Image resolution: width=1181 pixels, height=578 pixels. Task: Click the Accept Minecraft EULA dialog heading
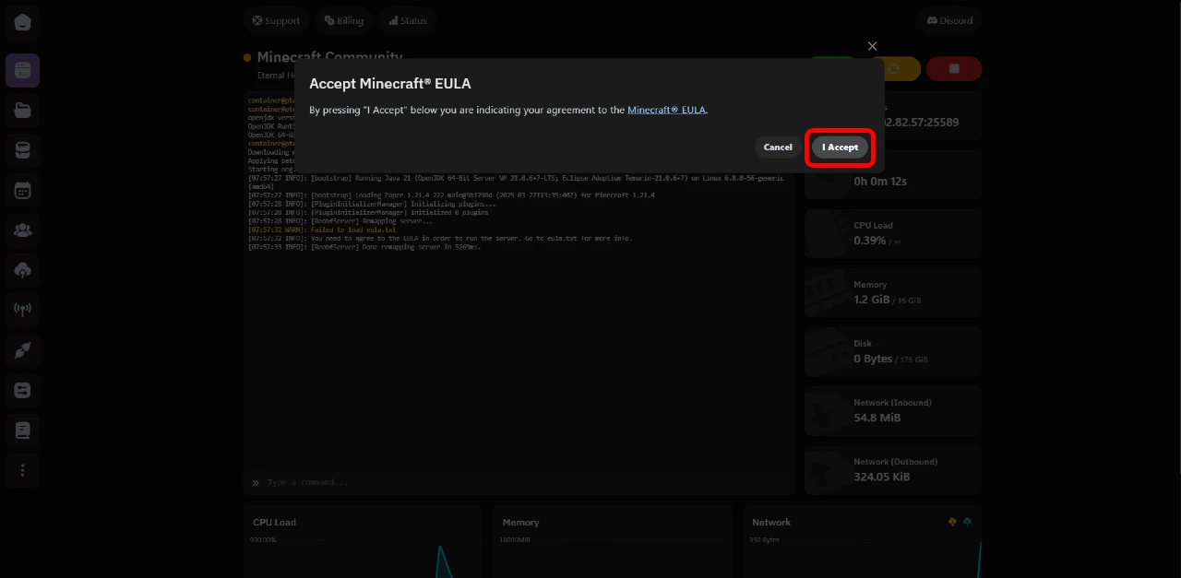[x=389, y=84]
